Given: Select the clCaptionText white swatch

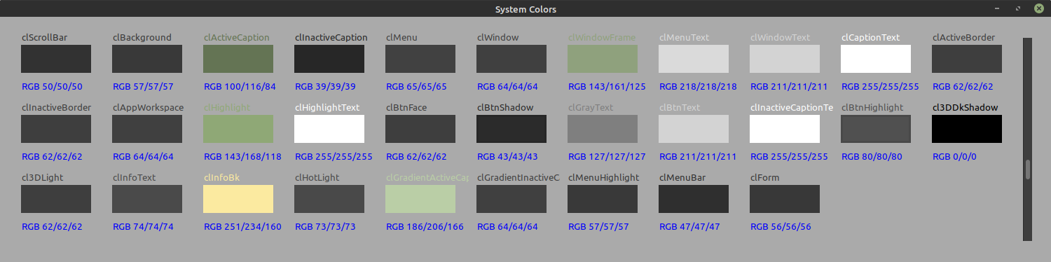Looking at the screenshot, I should [876, 59].
